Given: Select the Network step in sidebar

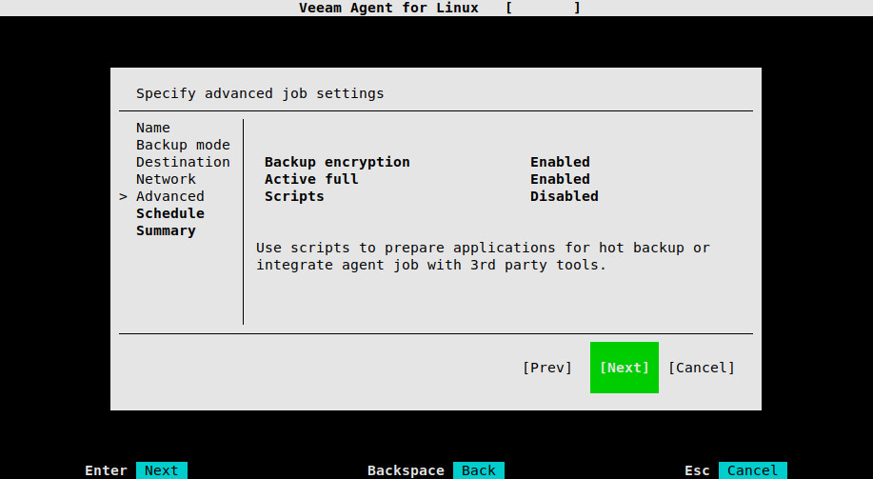Looking at the screenshot, I should tap(166, 179).
